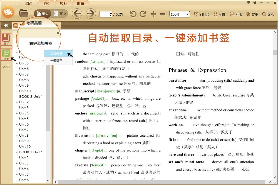The image size is (278, 185).
Task: Go to next page arrow
Action: (91, 13)
